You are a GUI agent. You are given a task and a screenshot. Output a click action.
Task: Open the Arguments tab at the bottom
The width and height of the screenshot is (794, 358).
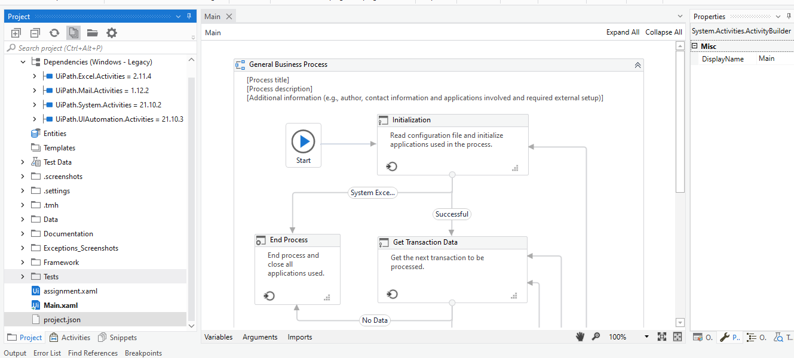click(x=259, y=337)
